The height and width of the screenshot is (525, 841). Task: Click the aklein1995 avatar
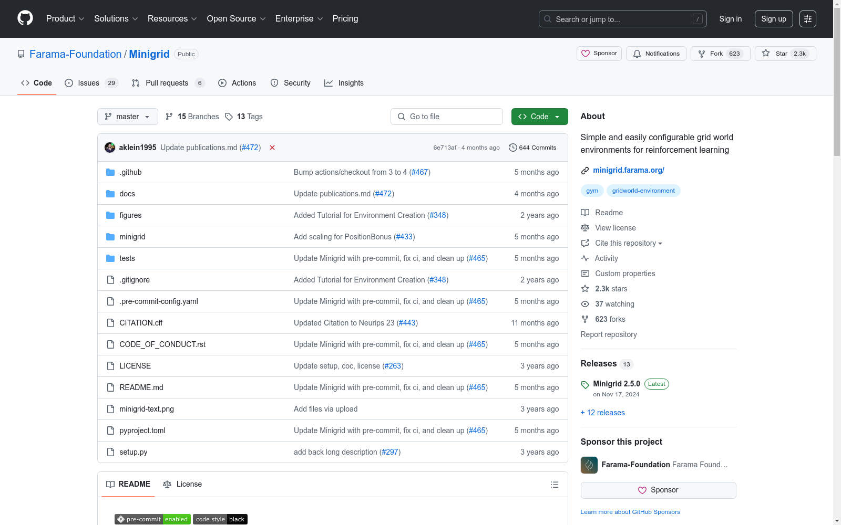(110, 148)
